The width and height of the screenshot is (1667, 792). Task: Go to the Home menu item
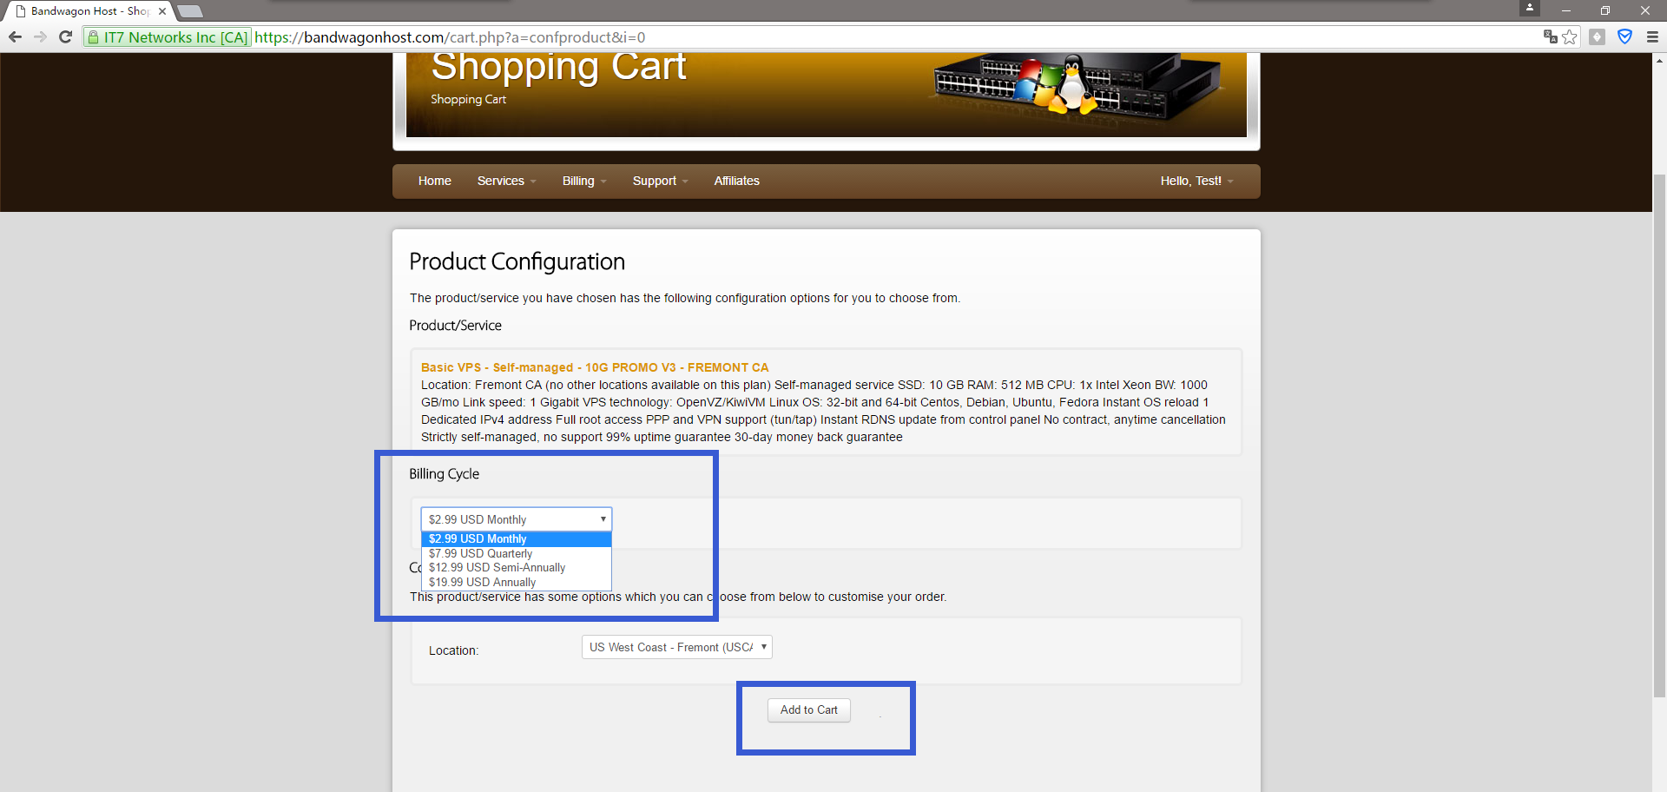(434, 181)
